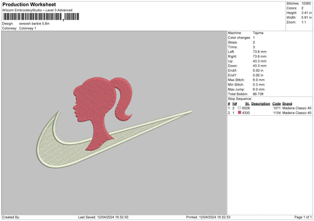Click thread code 1154 in stop sequence
314x221 pixels.
tap(277, 113)
